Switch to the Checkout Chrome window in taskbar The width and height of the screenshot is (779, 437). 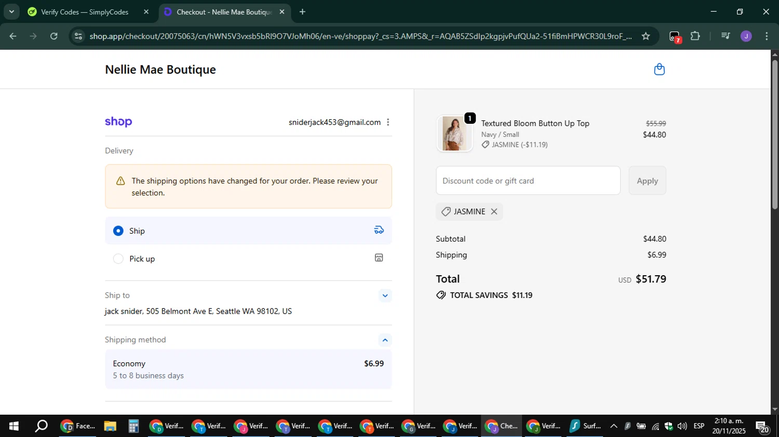pyautogui.click(x=502, y=426)
